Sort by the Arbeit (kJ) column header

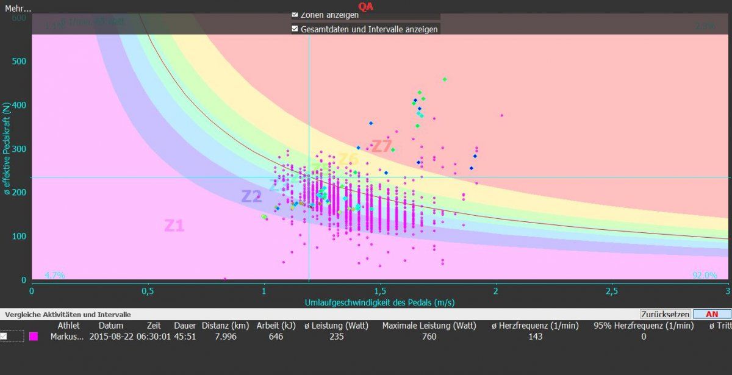click(276, 326)
